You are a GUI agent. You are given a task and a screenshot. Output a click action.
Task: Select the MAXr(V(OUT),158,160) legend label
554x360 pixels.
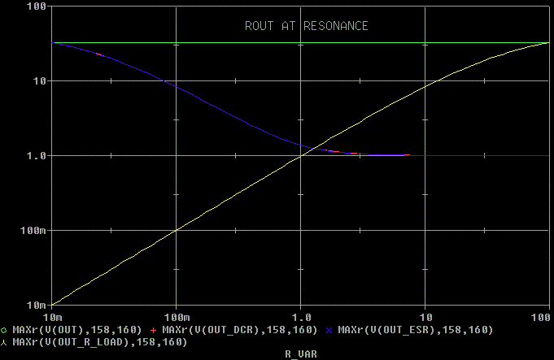[x=76, y=331]
